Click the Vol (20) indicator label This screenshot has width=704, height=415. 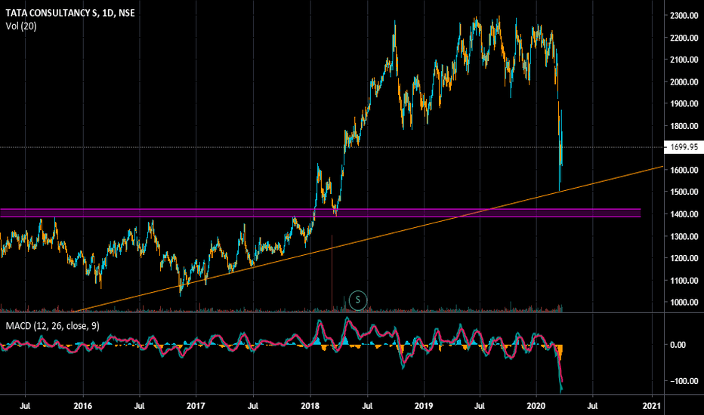coord(21,26)
